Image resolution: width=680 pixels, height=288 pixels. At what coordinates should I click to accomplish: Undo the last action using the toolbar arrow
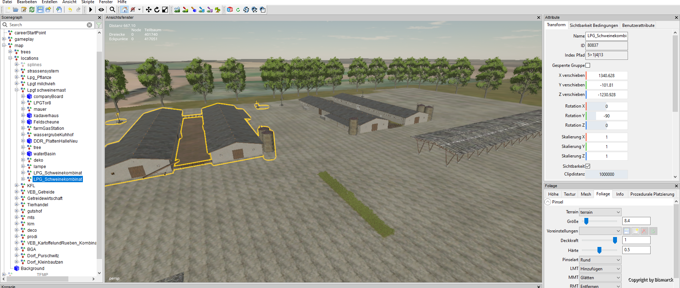point(70,10)
